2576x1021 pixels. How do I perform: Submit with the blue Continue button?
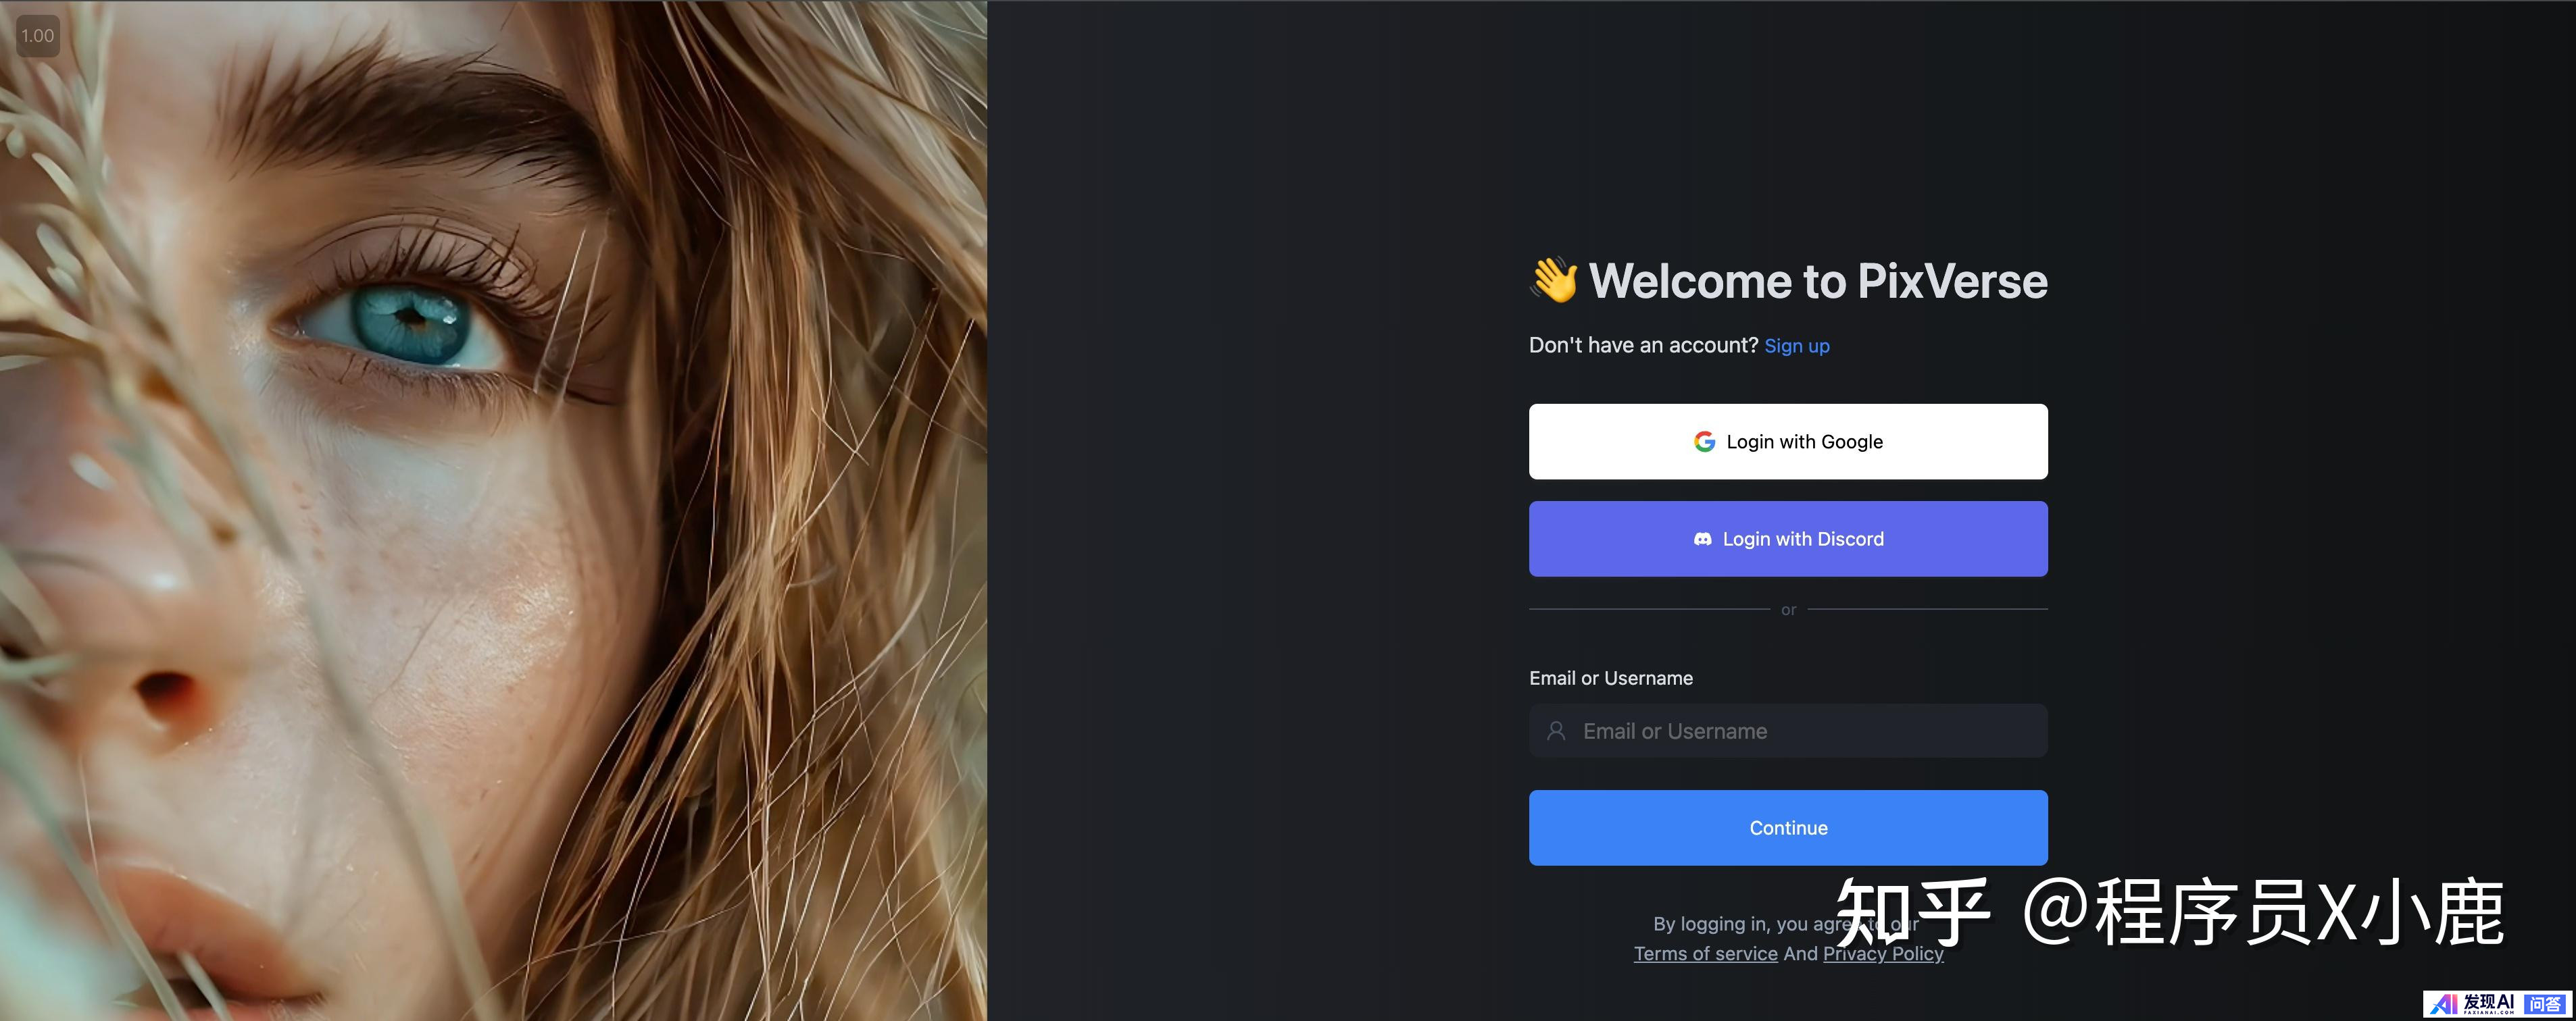(1788, 828)
